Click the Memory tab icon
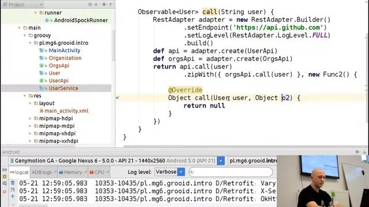This screenshot has width=369, height=207. 61,172
